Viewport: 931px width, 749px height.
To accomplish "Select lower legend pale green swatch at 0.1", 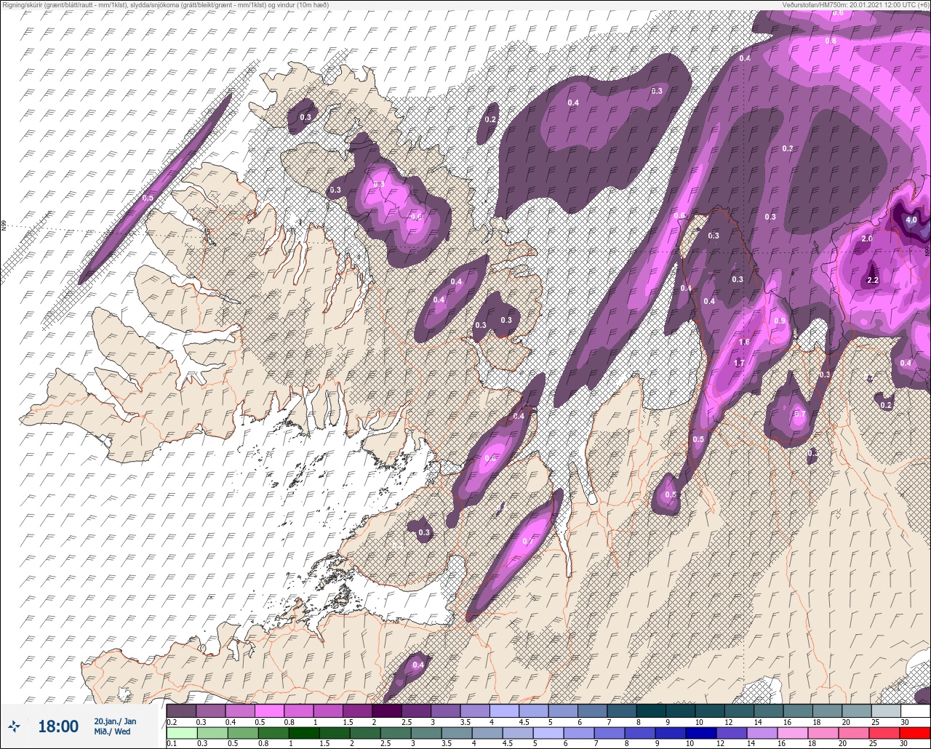I will point(181,733).
